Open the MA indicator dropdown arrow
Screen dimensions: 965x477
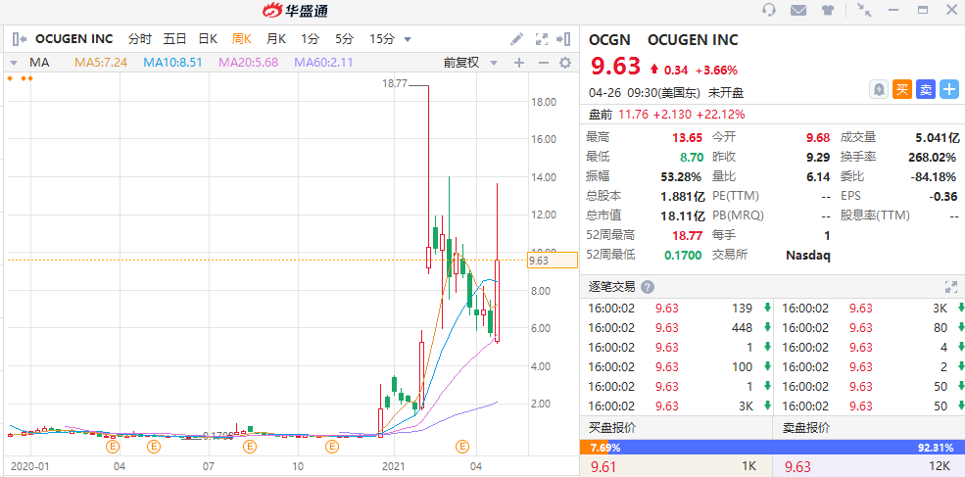(15, 63)
